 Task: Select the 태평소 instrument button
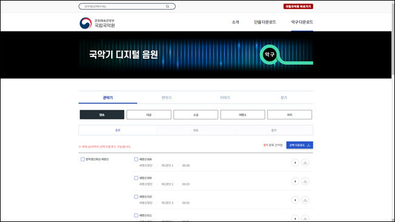(242, 115)
